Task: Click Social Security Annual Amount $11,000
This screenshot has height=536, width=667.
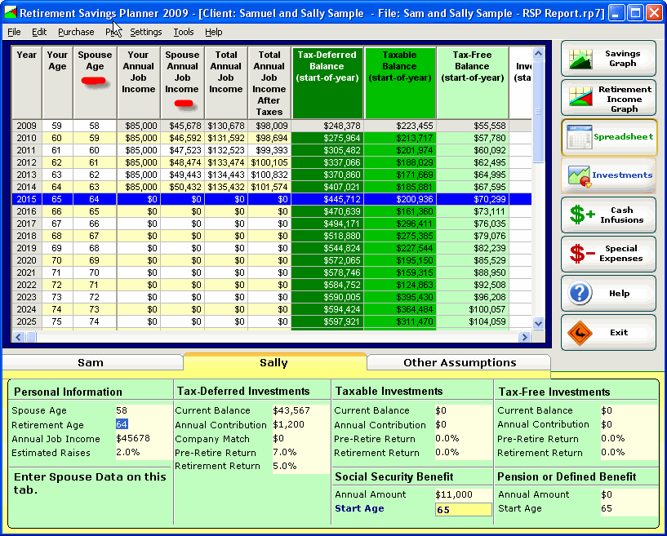Action: click(x=454, y=494)
